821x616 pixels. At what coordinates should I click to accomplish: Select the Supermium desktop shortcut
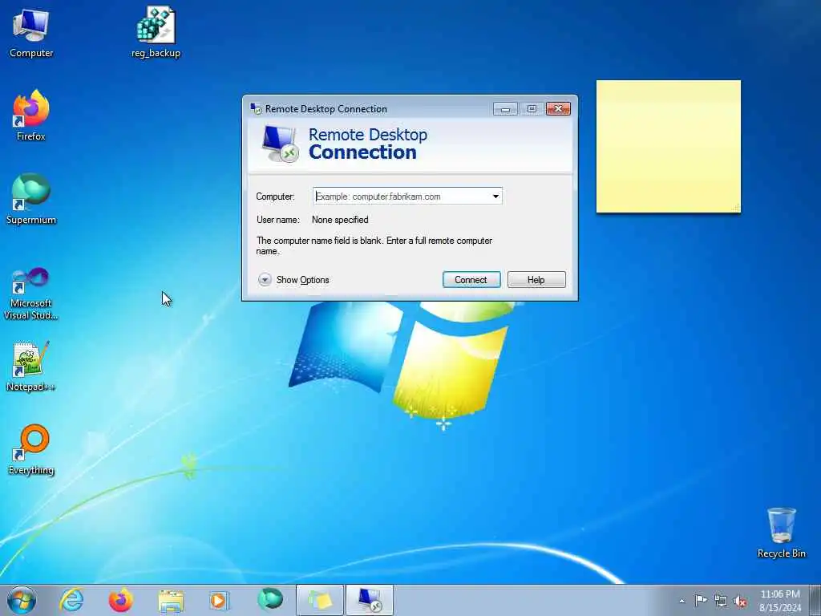pos(31,199)
